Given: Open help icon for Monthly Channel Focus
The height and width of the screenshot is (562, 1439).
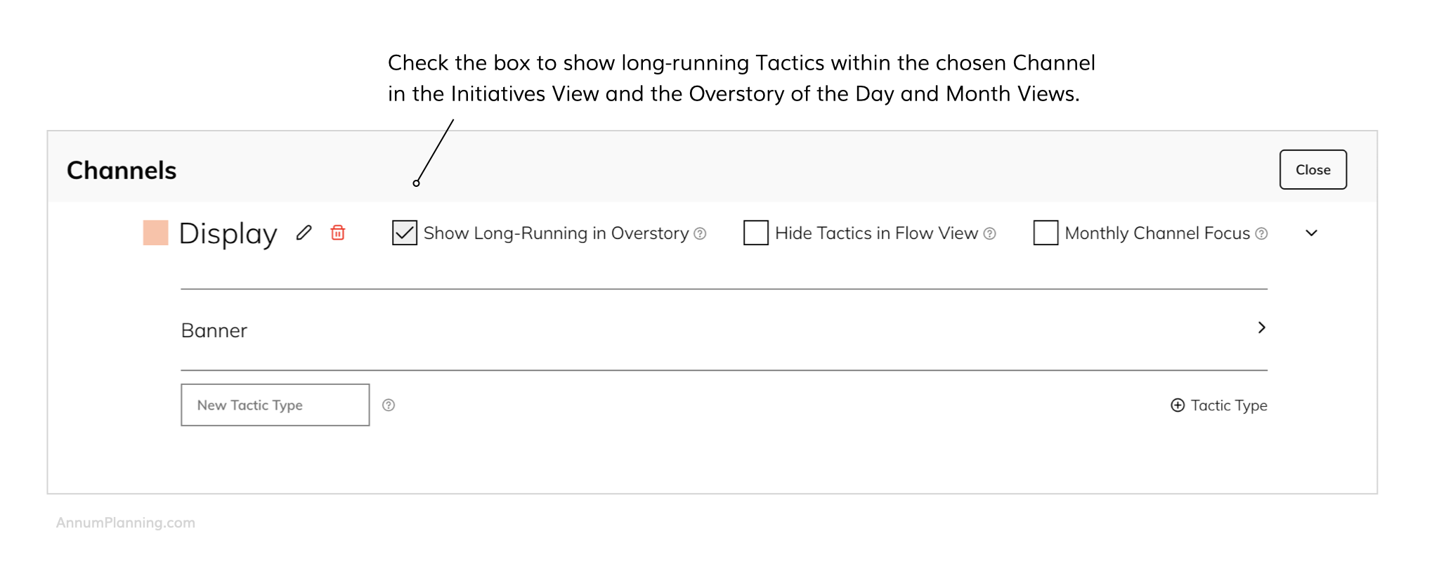Looking at the screenshot, I should (x=1261, y=233).
